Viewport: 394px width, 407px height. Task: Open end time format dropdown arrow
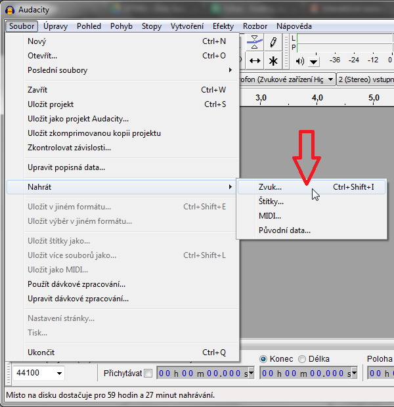[354, 374]
